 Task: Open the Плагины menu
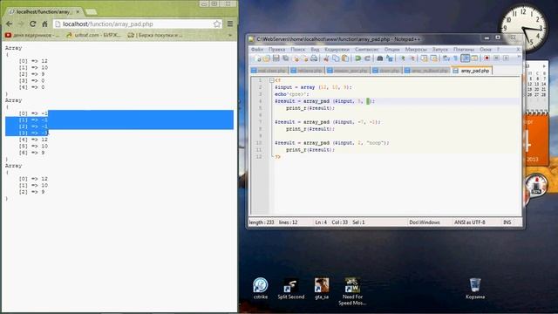(464, 50)
